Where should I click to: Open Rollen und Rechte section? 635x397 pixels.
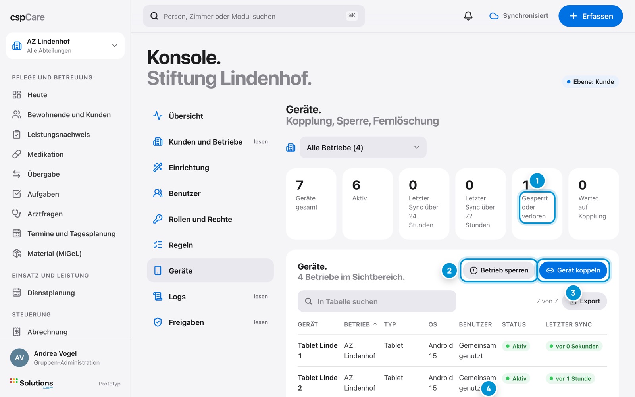click(x=210, y=219)
